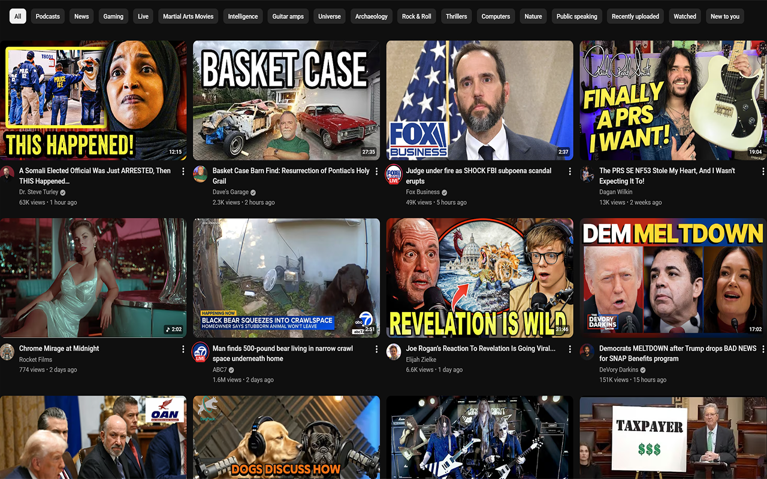Open Elijah Zielke channel avatar
The height and width of the screenshot is (479, 767).
pos(394,351)
